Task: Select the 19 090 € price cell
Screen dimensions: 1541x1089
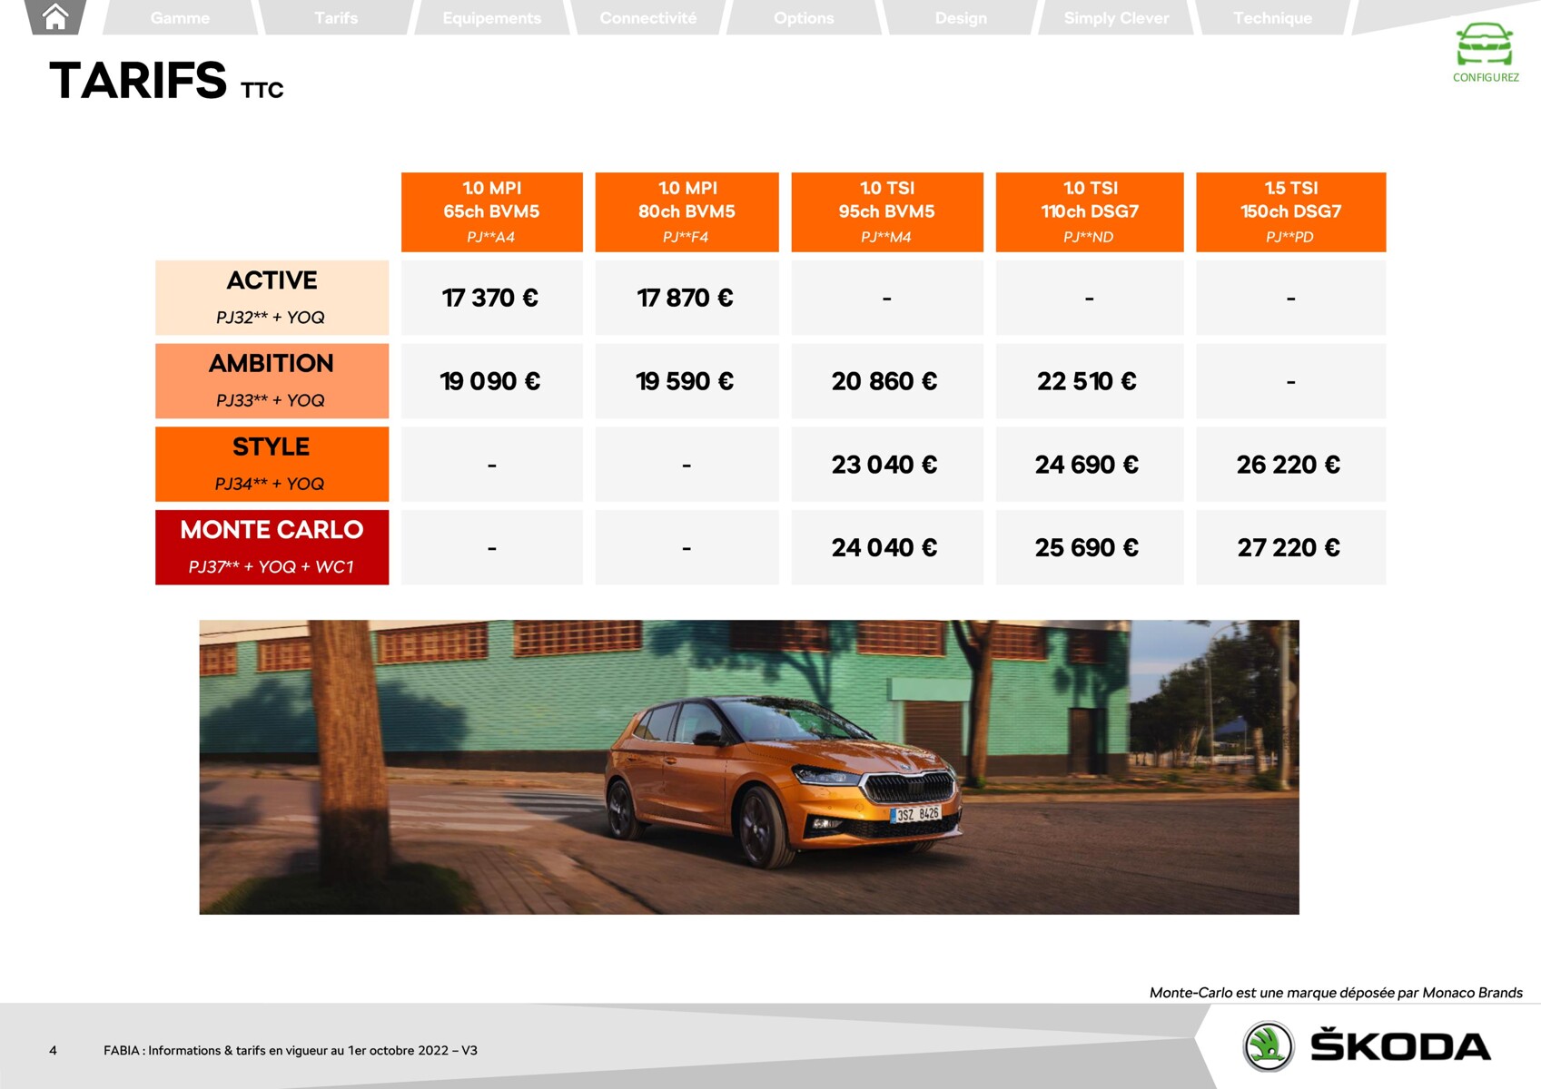Action: tap(492, 381)
